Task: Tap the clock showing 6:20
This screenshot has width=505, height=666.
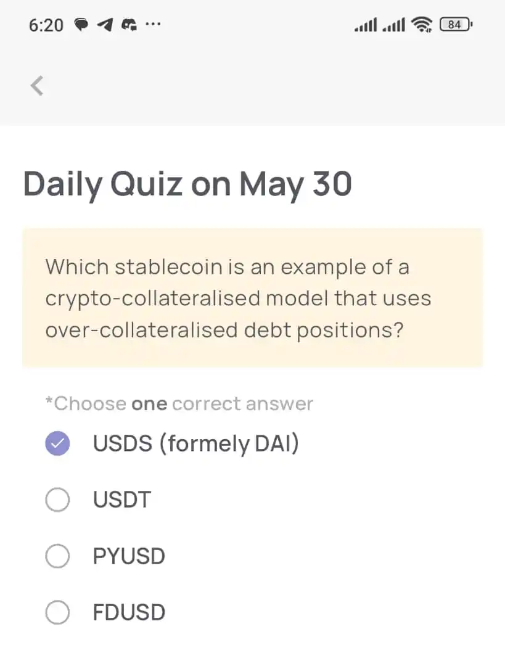Action: point(46,25)
